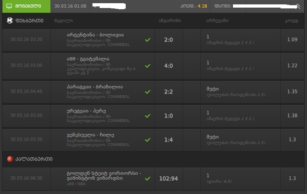
Task: Click the 1:4 score for ვენესუელა - ჩილე
Action: pos(169,140)
